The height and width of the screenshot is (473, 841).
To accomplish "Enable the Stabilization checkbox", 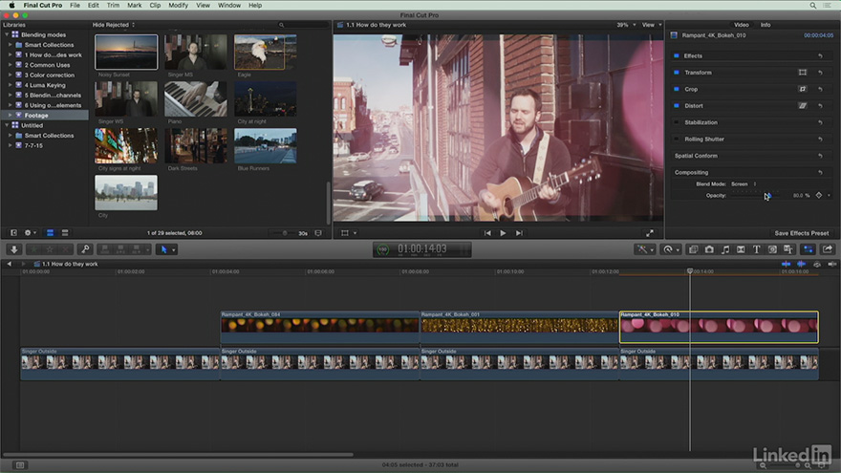I will (x=677, y=122).
